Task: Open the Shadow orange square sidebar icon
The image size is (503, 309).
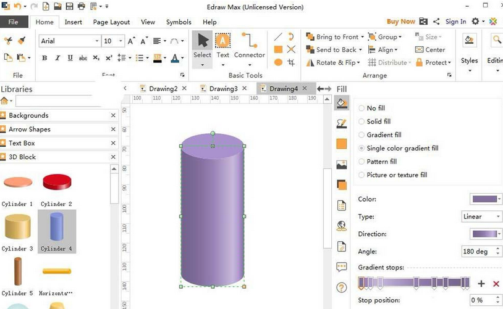Action: pyautogui.click(x=342, y=144)
